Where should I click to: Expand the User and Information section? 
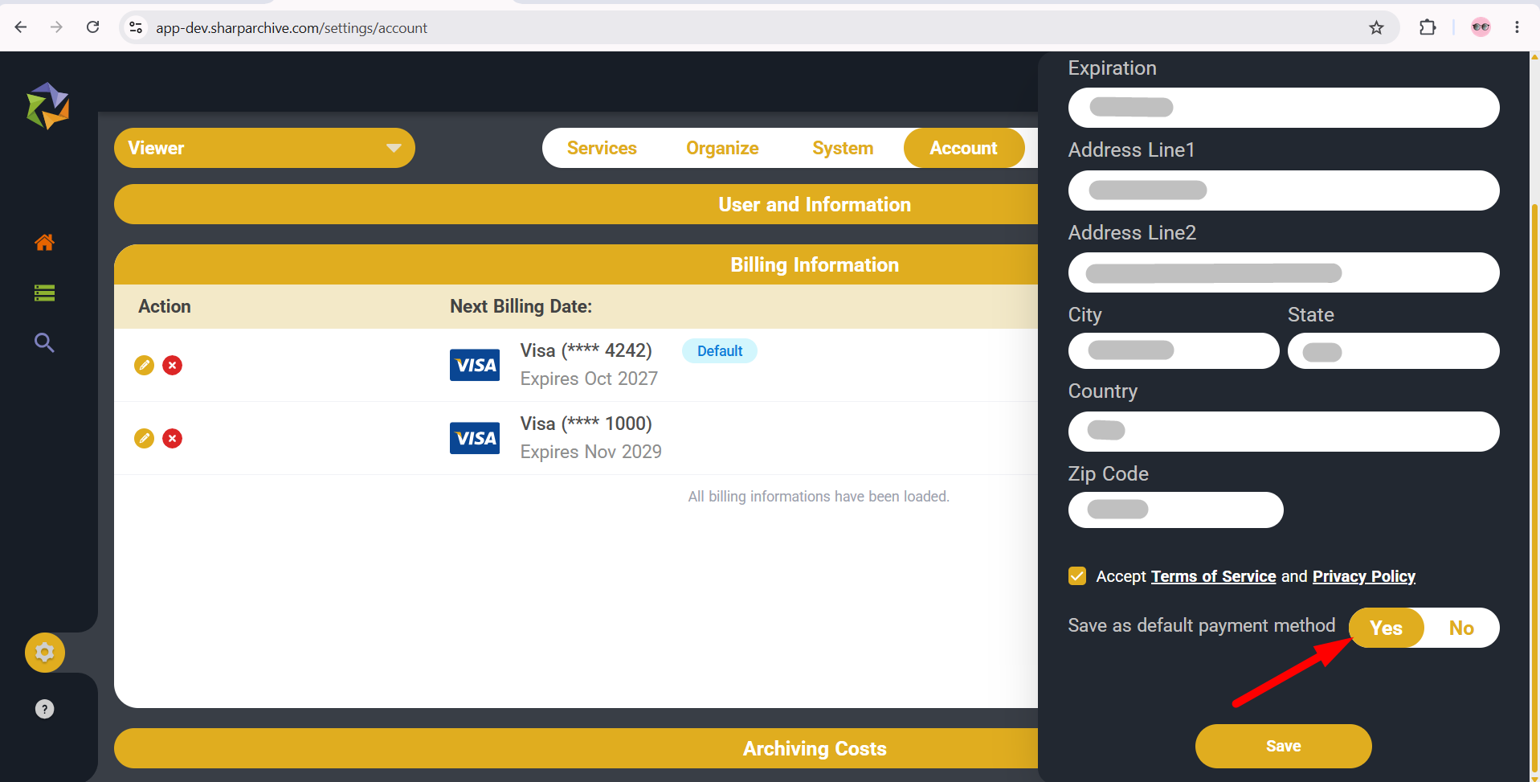[x=576, y=204]
